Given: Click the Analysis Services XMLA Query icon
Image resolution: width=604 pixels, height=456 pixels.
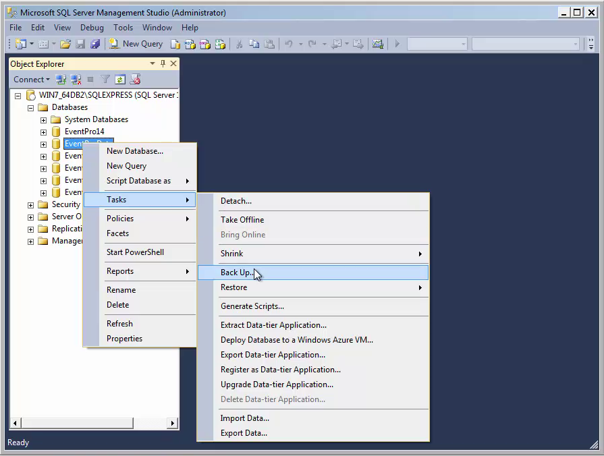Looking at the screenshot, I should point(220,45).
